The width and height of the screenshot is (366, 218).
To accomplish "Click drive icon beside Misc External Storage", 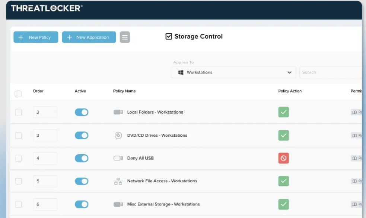I will (x=118, y=204).
